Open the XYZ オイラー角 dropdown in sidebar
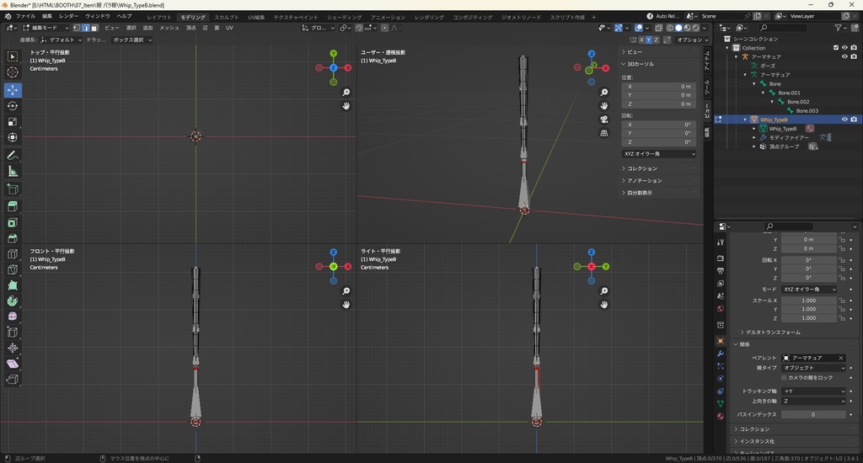 (659, 154)
